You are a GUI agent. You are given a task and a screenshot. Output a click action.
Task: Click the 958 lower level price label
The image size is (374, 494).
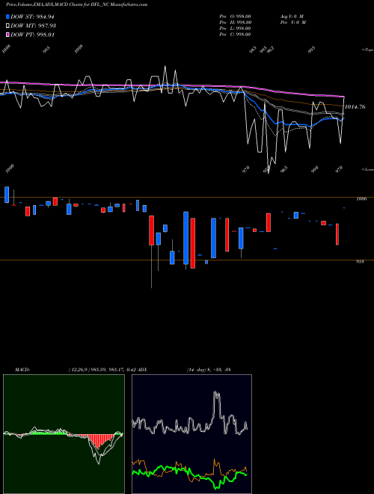coord(361,261)
